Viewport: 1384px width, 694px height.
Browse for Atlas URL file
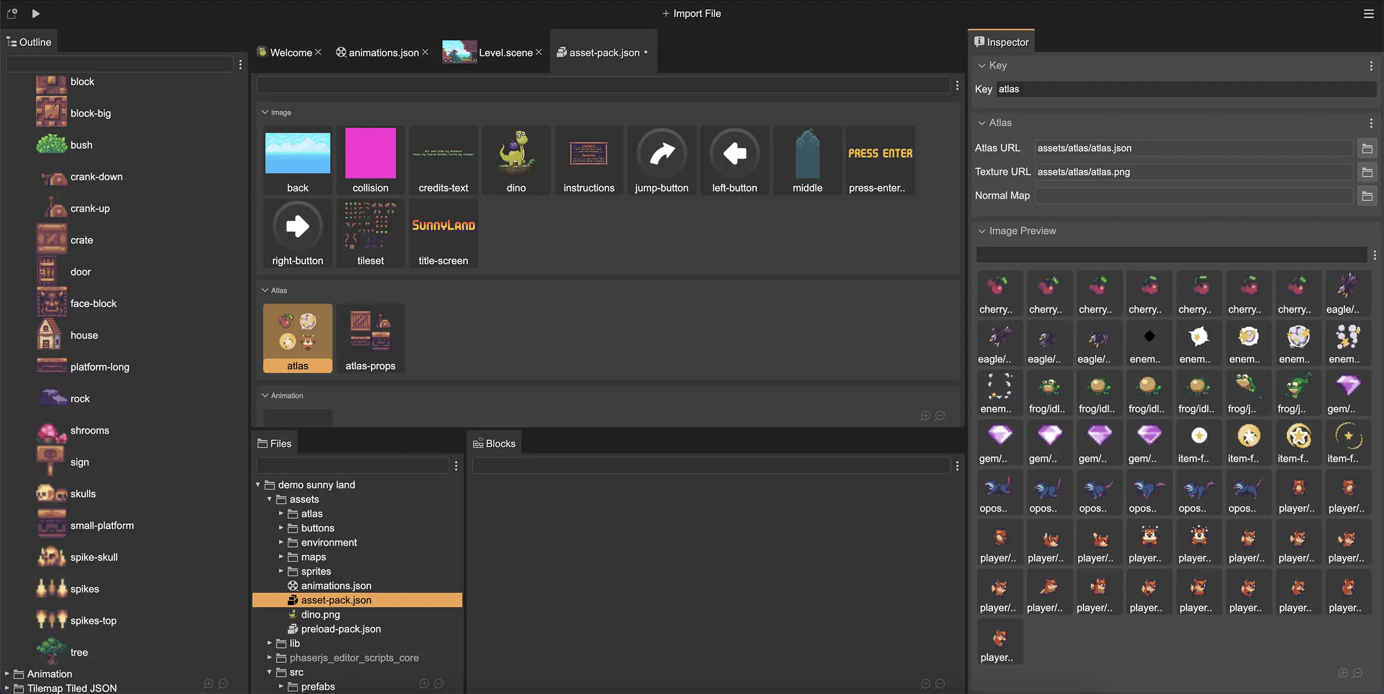pyautogui.click(x=1367, y=148)
